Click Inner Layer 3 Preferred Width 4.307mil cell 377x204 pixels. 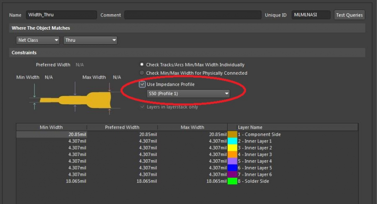coord(122,154)
